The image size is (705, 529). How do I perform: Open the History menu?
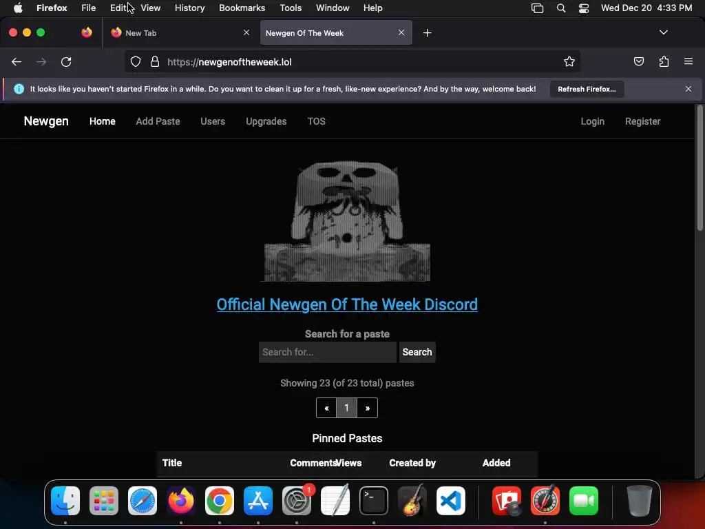[x=190, y=8]
